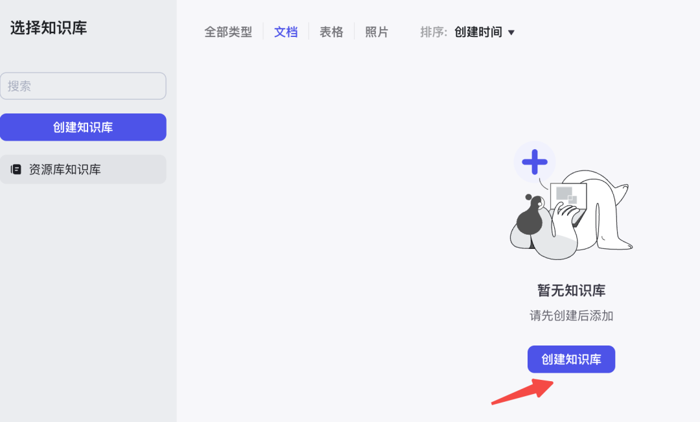Click the 搜索 search input field

click(x=83, y=86)
